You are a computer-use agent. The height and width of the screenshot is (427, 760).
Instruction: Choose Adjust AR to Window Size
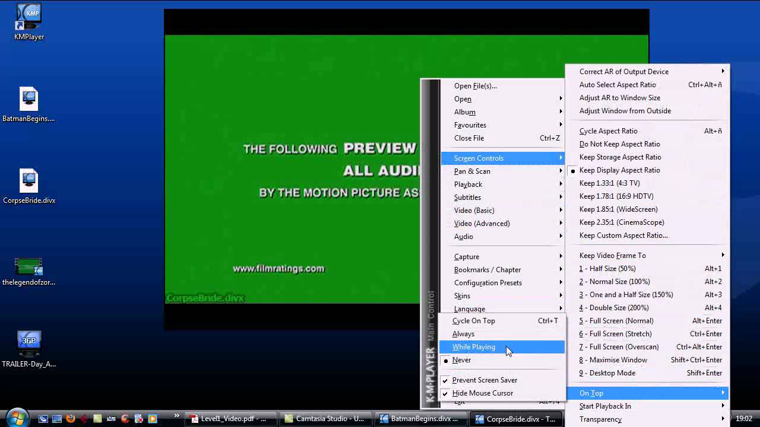point(647,98)
